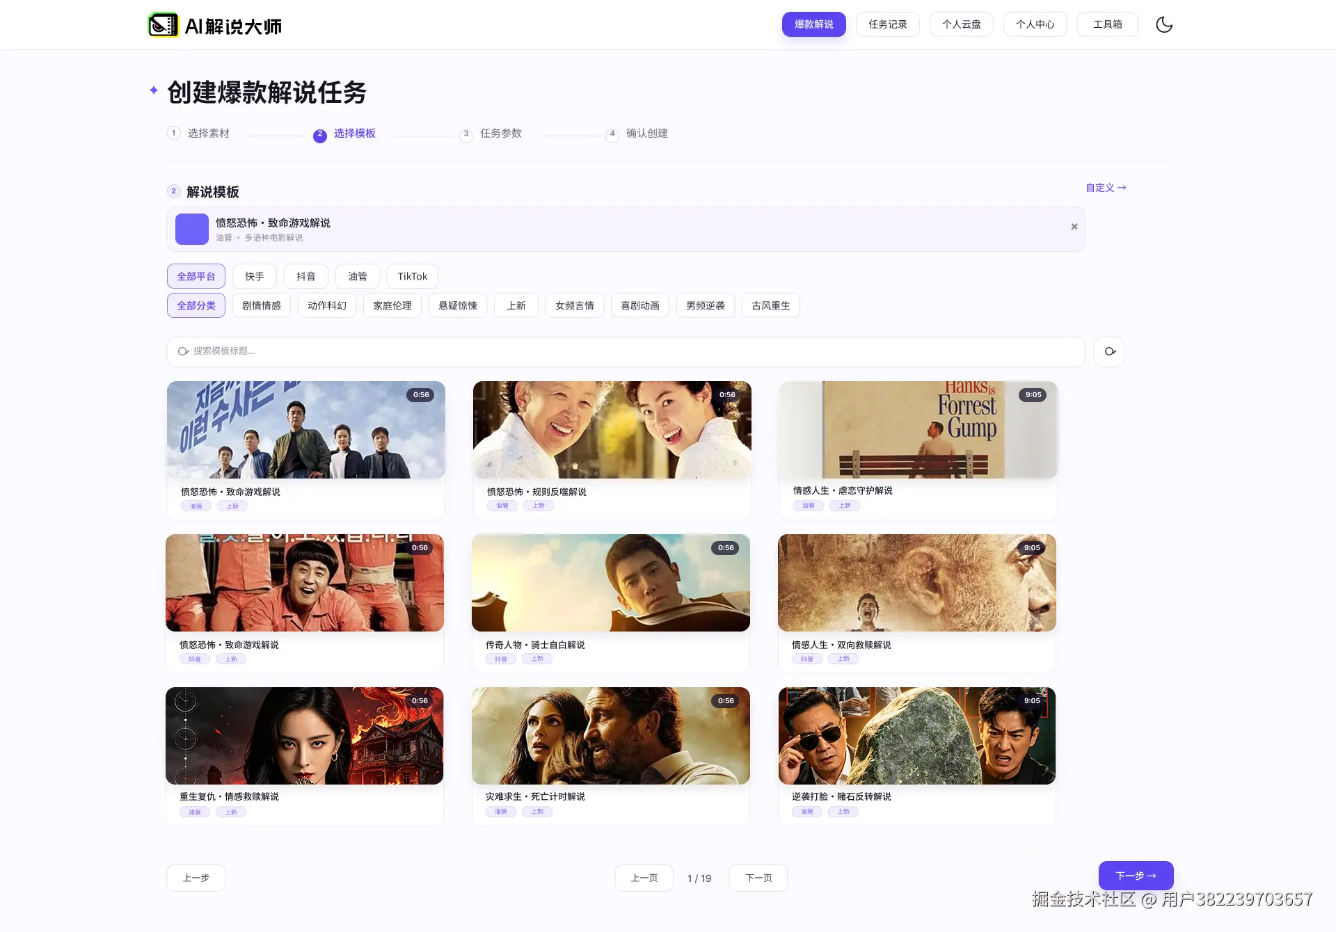
Task: Go to next page with 下一页
Action: pyautogui.click(x=758, y=878)
